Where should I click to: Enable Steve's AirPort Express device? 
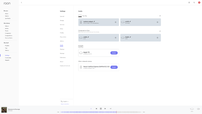(114, 67)
